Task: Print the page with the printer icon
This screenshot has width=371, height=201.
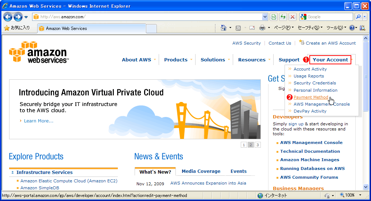Action: 262,28
